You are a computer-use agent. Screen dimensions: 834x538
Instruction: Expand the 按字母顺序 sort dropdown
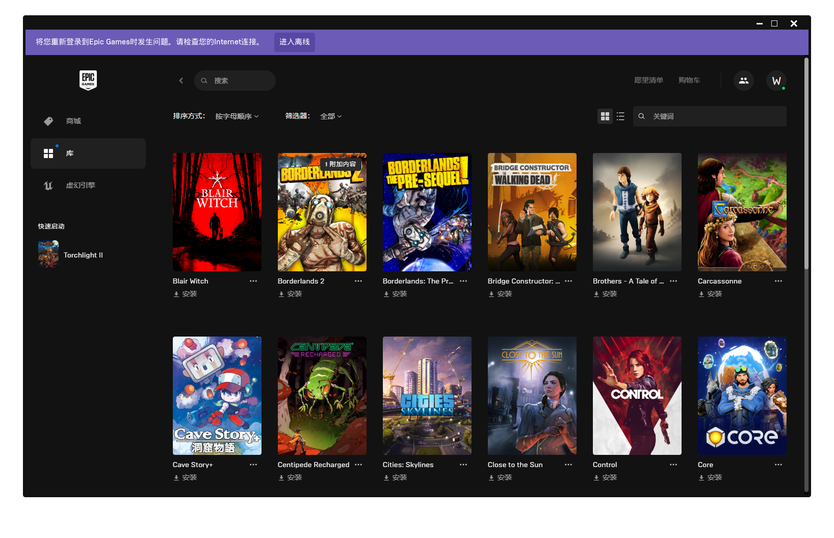click(237, 116)
